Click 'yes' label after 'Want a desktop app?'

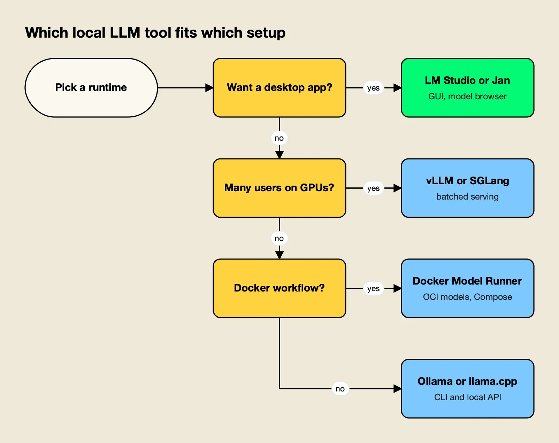[x=374, y=88]
